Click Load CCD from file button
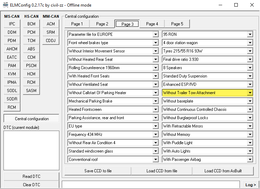 [x=161, y=171]
